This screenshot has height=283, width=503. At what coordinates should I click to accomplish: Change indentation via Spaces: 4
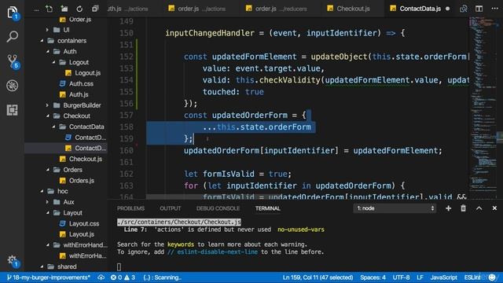(373, 277)
